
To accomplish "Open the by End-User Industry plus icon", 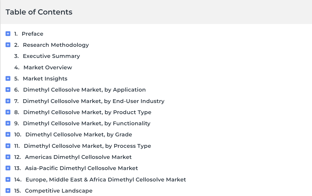I will click(8, 101).
